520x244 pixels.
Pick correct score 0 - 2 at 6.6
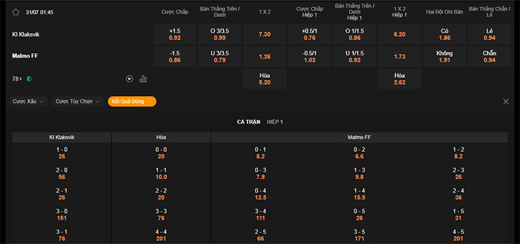359,153
